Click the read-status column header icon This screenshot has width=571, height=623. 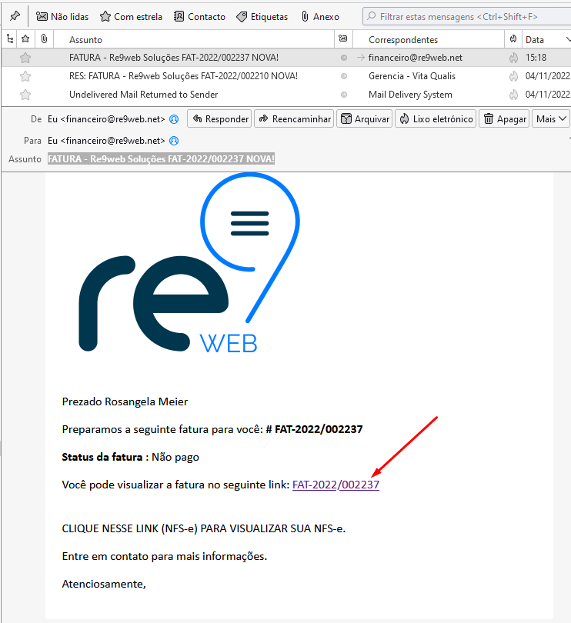(342, 38)
